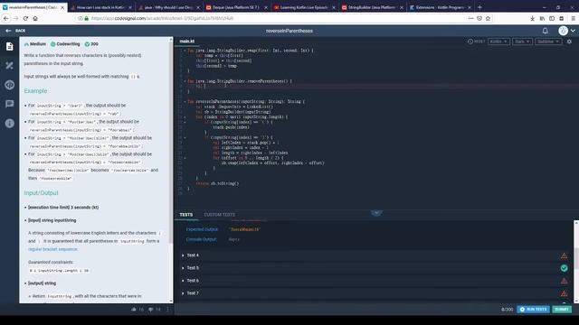Open the editor settings gear
This screenshot has height=325, width=579.
(x=569, y=42)
